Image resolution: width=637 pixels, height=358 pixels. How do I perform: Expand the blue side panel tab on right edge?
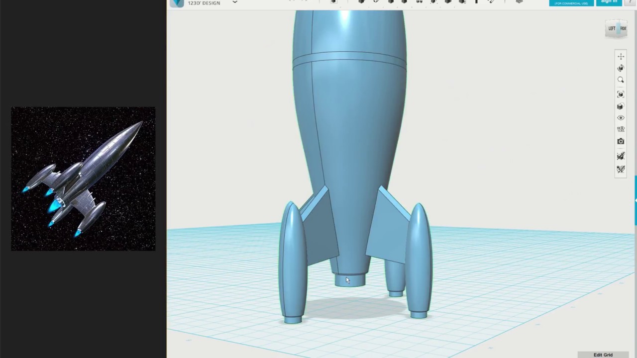point(635,200)
